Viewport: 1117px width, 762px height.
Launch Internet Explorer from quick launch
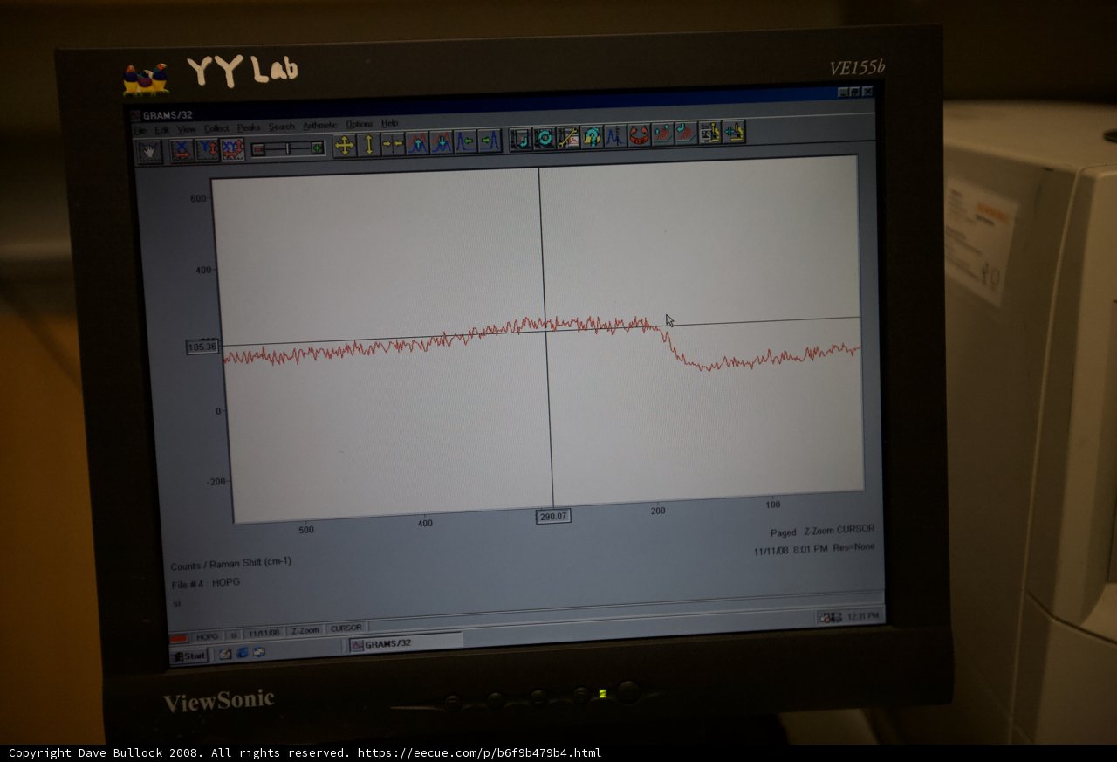pos(242,652)
